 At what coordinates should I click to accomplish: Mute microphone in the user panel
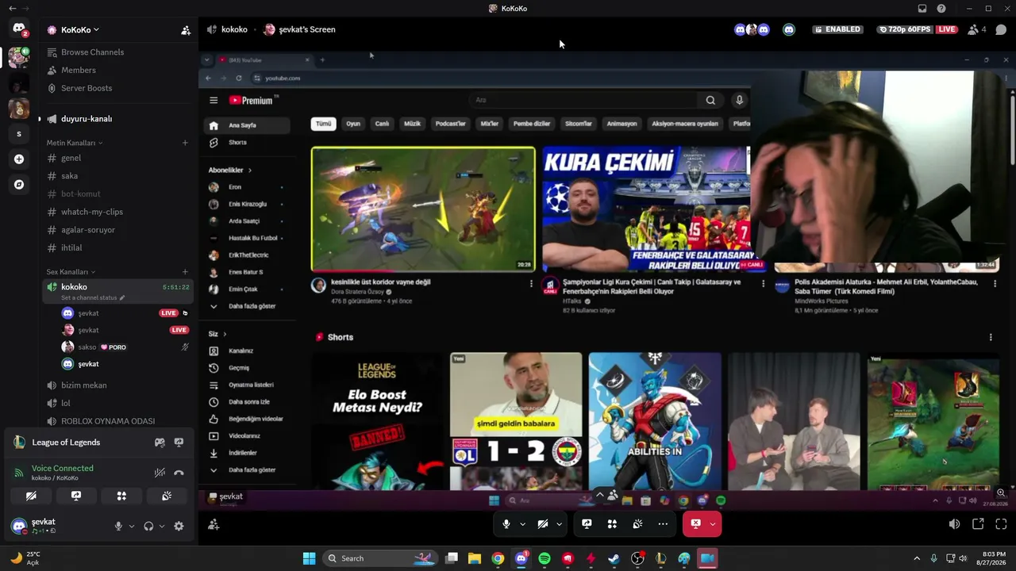118,526
